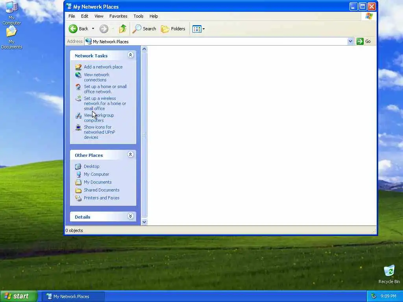Click the View network connections globe icon

coord(78,75)
